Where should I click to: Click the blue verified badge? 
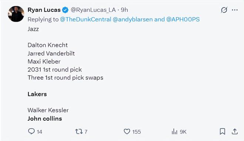pos(65,10)
